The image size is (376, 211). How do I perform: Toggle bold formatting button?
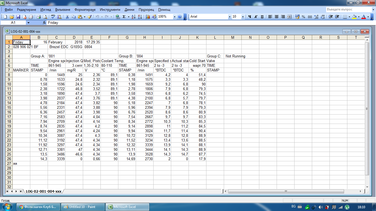point(250,17)
